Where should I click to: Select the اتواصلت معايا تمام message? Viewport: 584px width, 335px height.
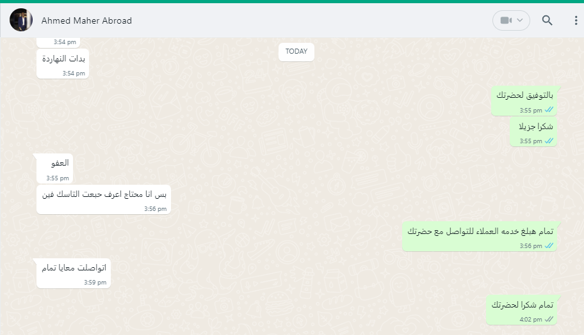click(74, 273)
